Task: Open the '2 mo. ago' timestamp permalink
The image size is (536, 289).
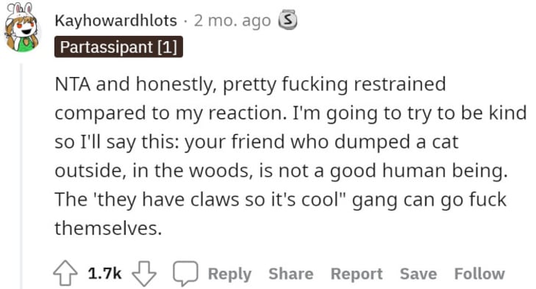Action: click(x=232, y=21)
